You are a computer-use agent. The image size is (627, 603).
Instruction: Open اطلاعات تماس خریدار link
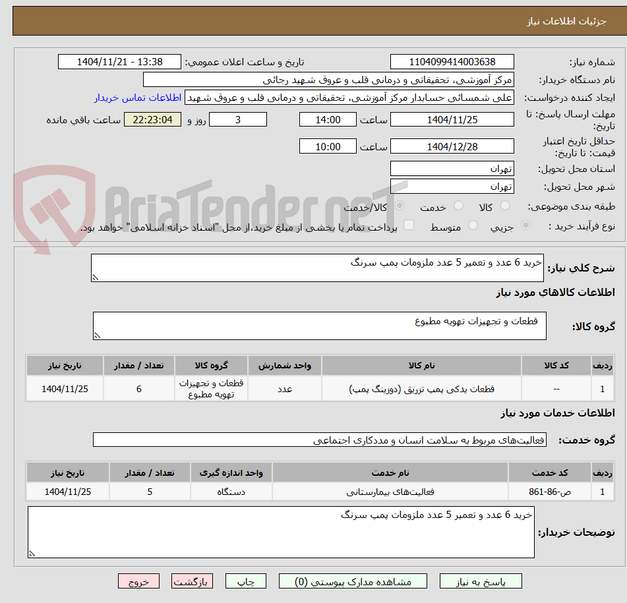(138, 98)
